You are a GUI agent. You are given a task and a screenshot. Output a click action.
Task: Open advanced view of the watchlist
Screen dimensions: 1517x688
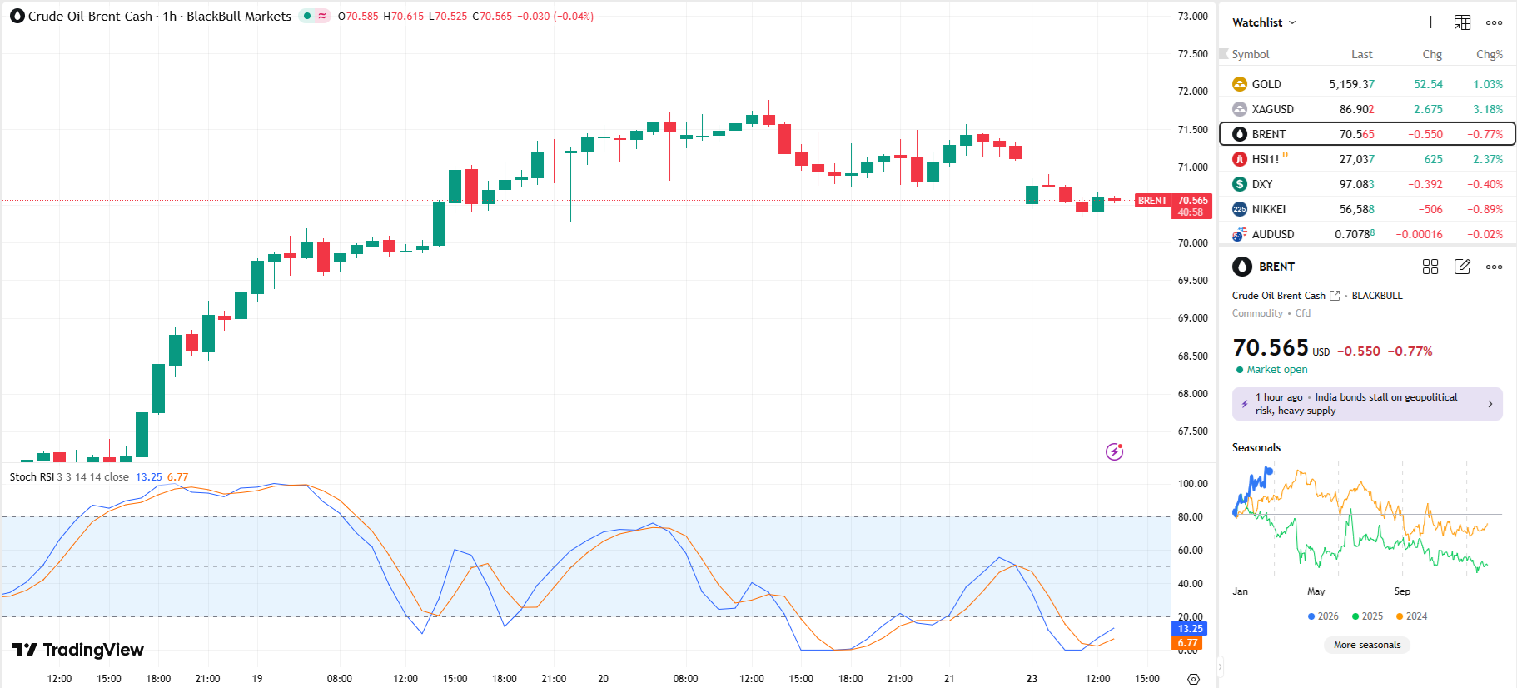point(1462,22)
